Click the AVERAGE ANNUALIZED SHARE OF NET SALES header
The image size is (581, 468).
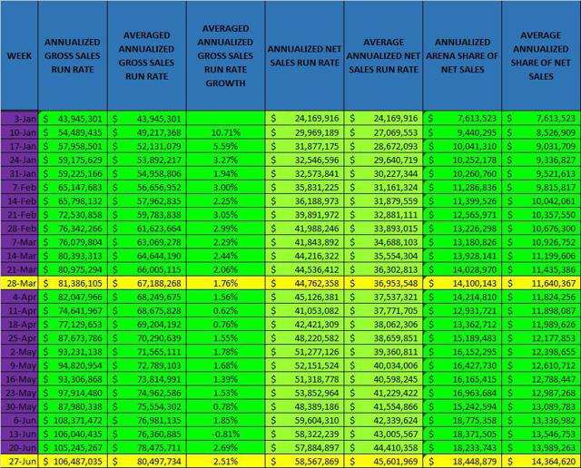pyautogui.click(x=541, y=55)
